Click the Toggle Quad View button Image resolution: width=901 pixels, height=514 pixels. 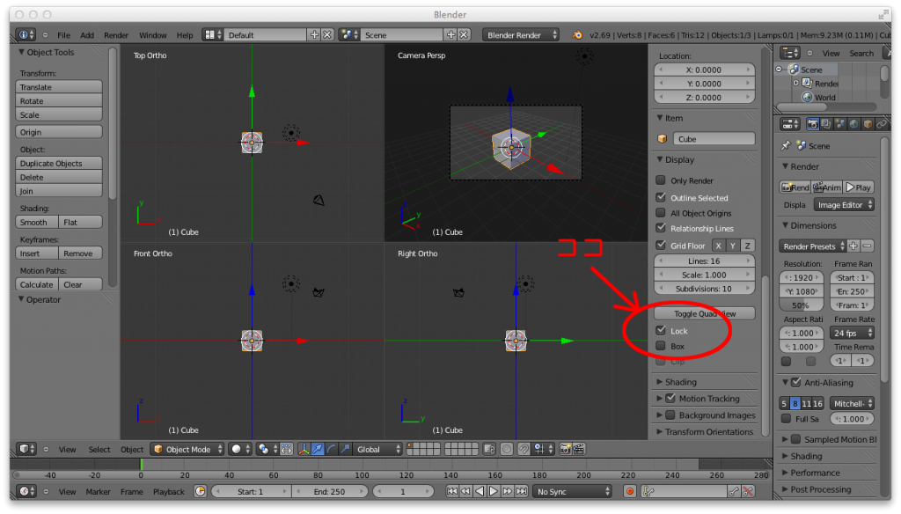704,312
